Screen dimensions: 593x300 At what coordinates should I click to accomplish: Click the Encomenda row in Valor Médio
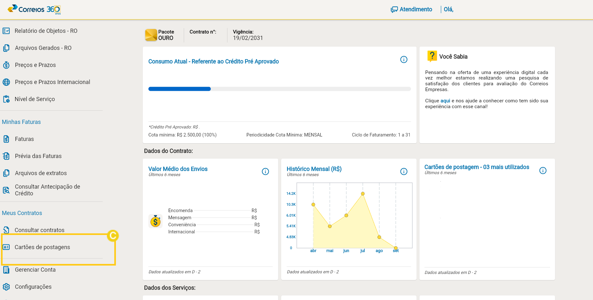(212, 211)
